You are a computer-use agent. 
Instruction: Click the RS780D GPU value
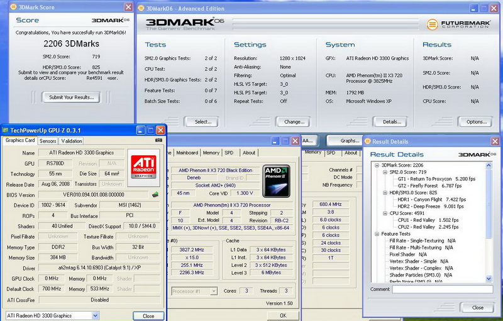55,163
